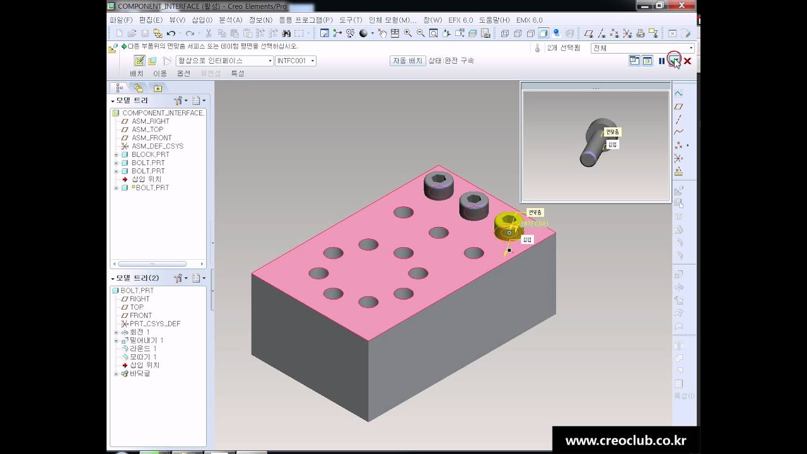Click the Print icon in toolbar

(x=641, y=33)
